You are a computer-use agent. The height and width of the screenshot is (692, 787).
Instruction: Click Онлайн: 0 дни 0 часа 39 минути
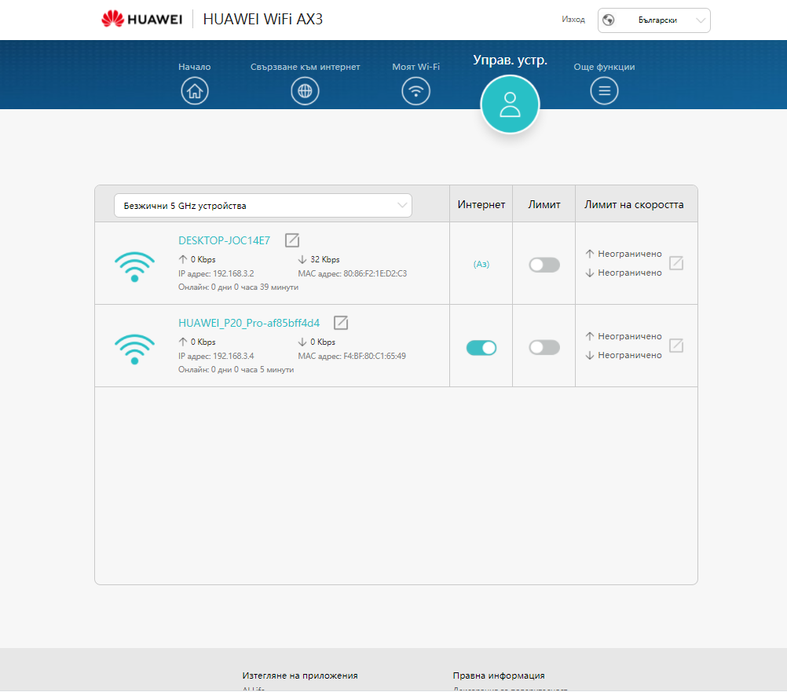click(x=239, y=287)
